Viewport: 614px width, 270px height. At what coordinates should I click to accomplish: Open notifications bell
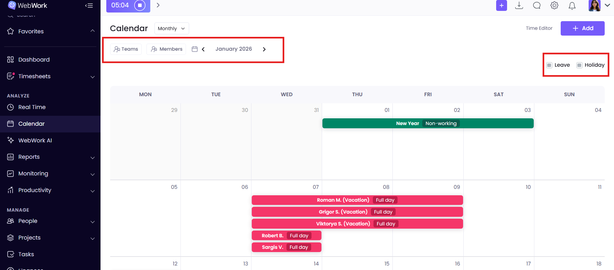point(572,6)
